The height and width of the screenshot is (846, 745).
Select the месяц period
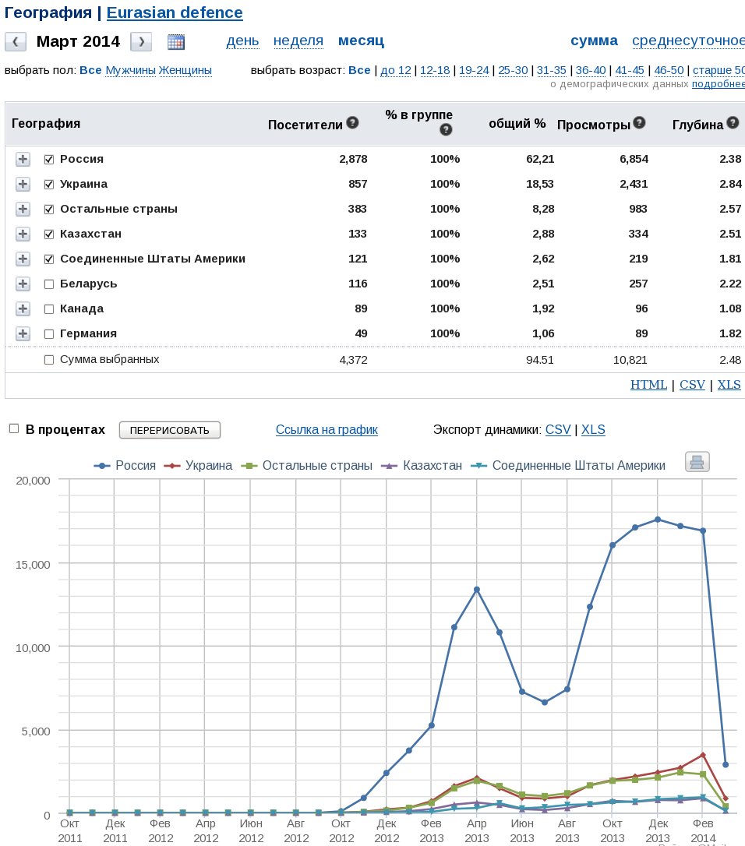(361, 41)
